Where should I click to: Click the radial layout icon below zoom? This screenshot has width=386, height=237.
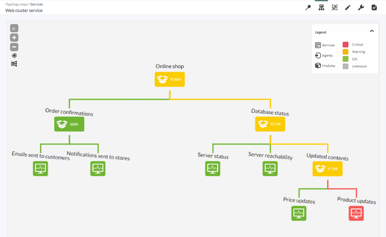point(14,55)
